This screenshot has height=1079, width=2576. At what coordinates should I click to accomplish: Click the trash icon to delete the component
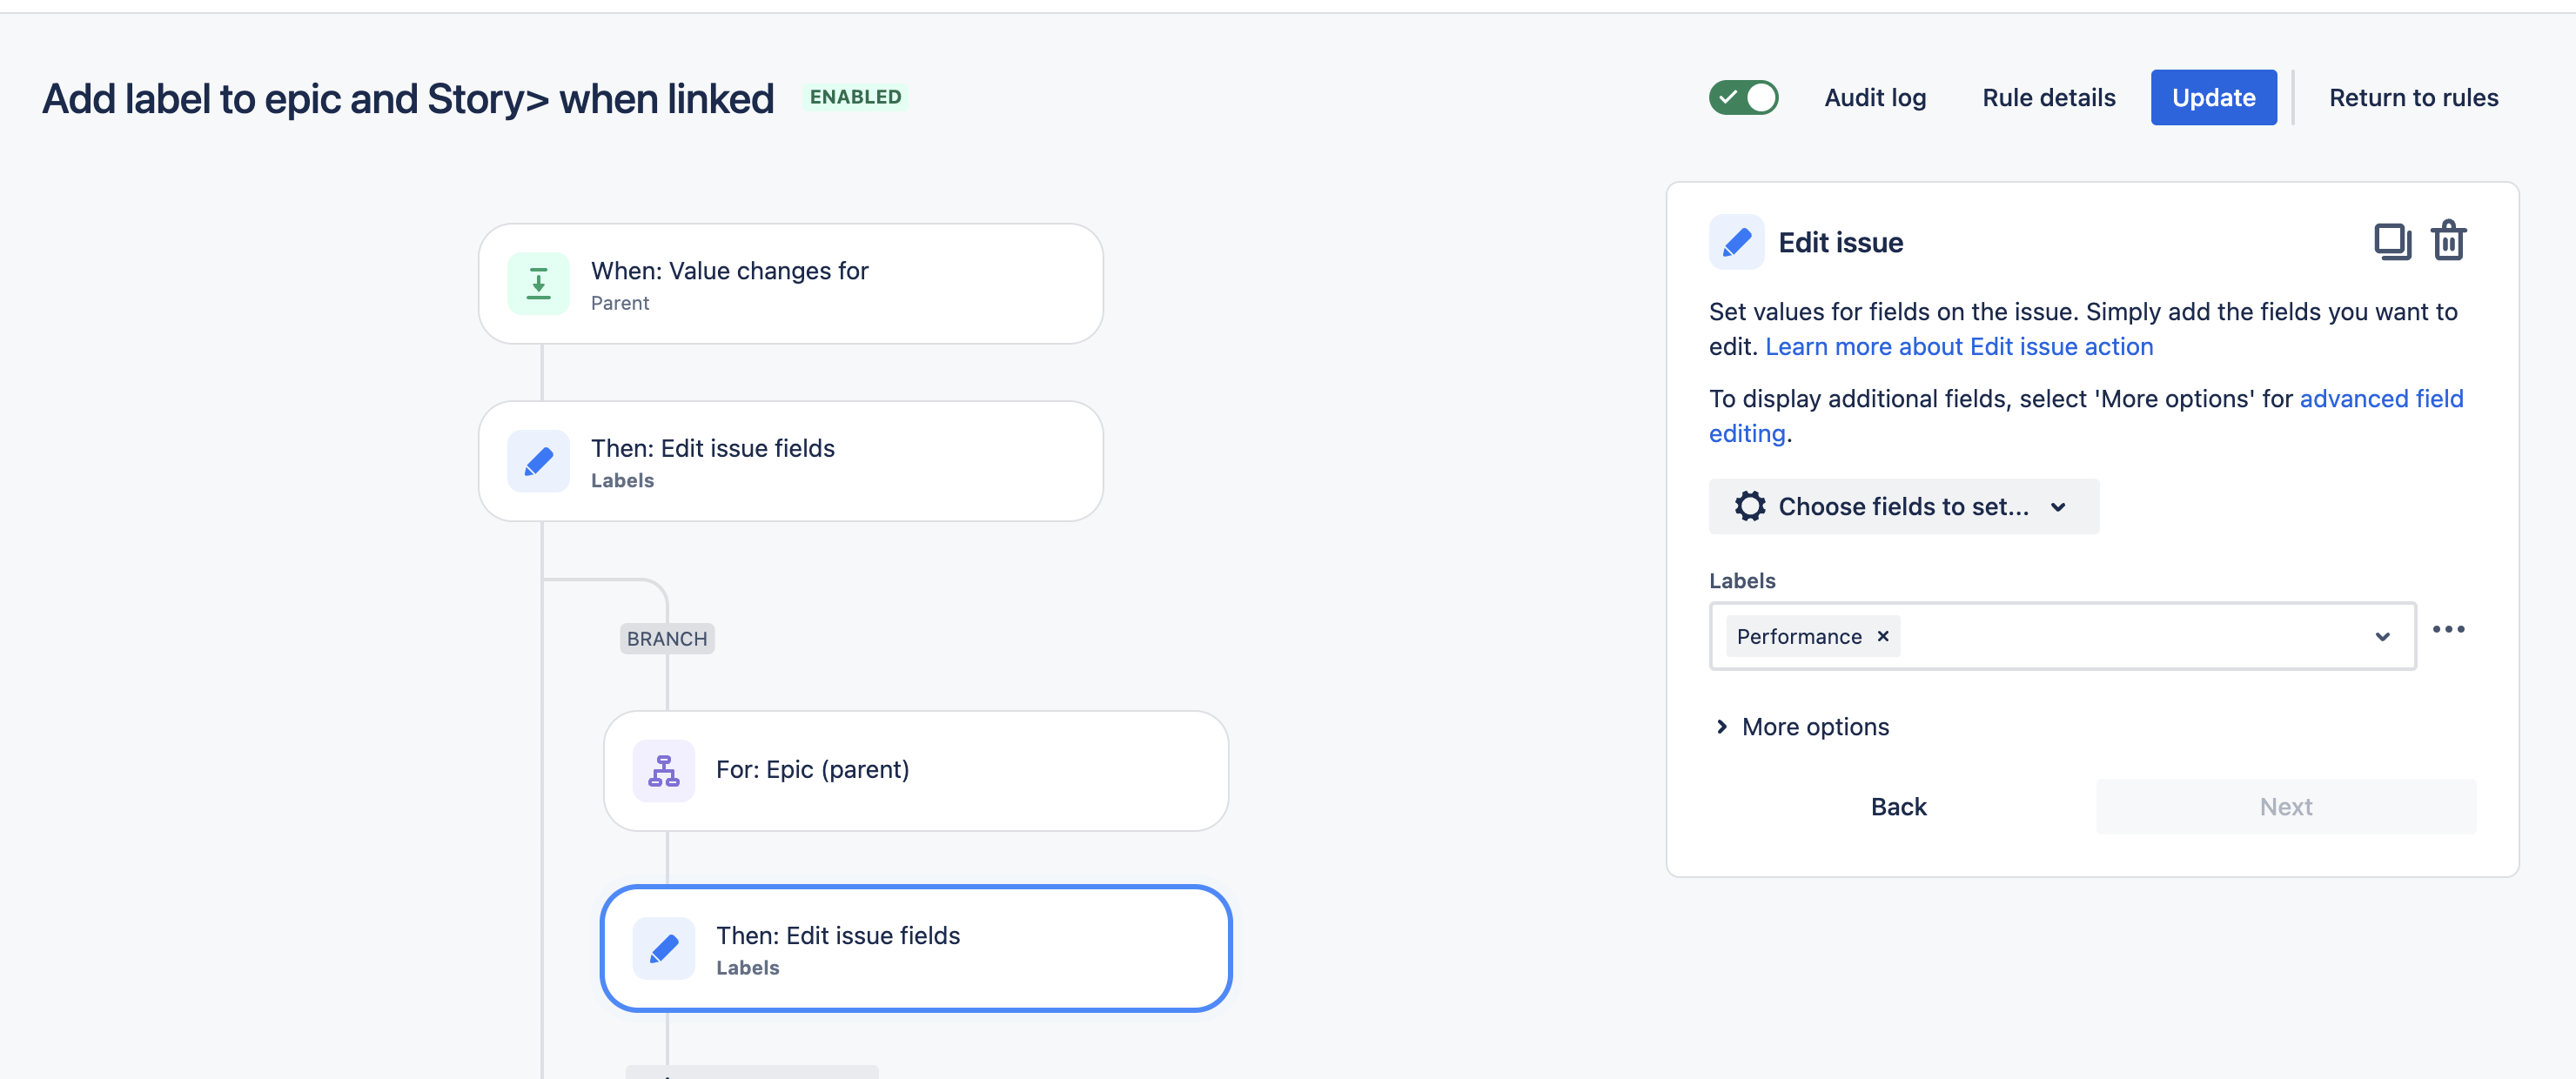[2448, 241]
